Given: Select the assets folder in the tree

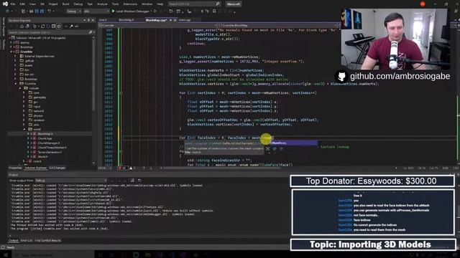Looking at the screenshot, I should 28,65.
